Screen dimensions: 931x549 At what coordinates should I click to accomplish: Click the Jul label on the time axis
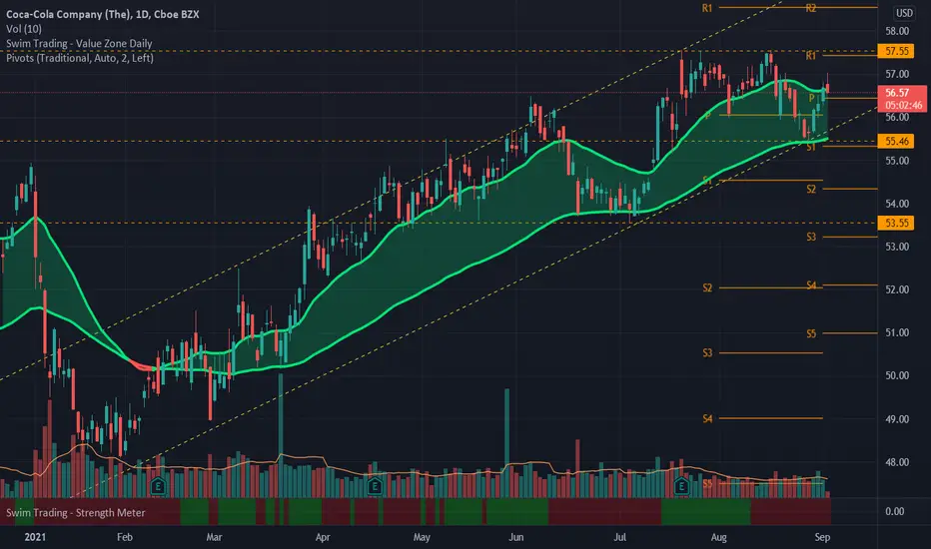(619, 537)
